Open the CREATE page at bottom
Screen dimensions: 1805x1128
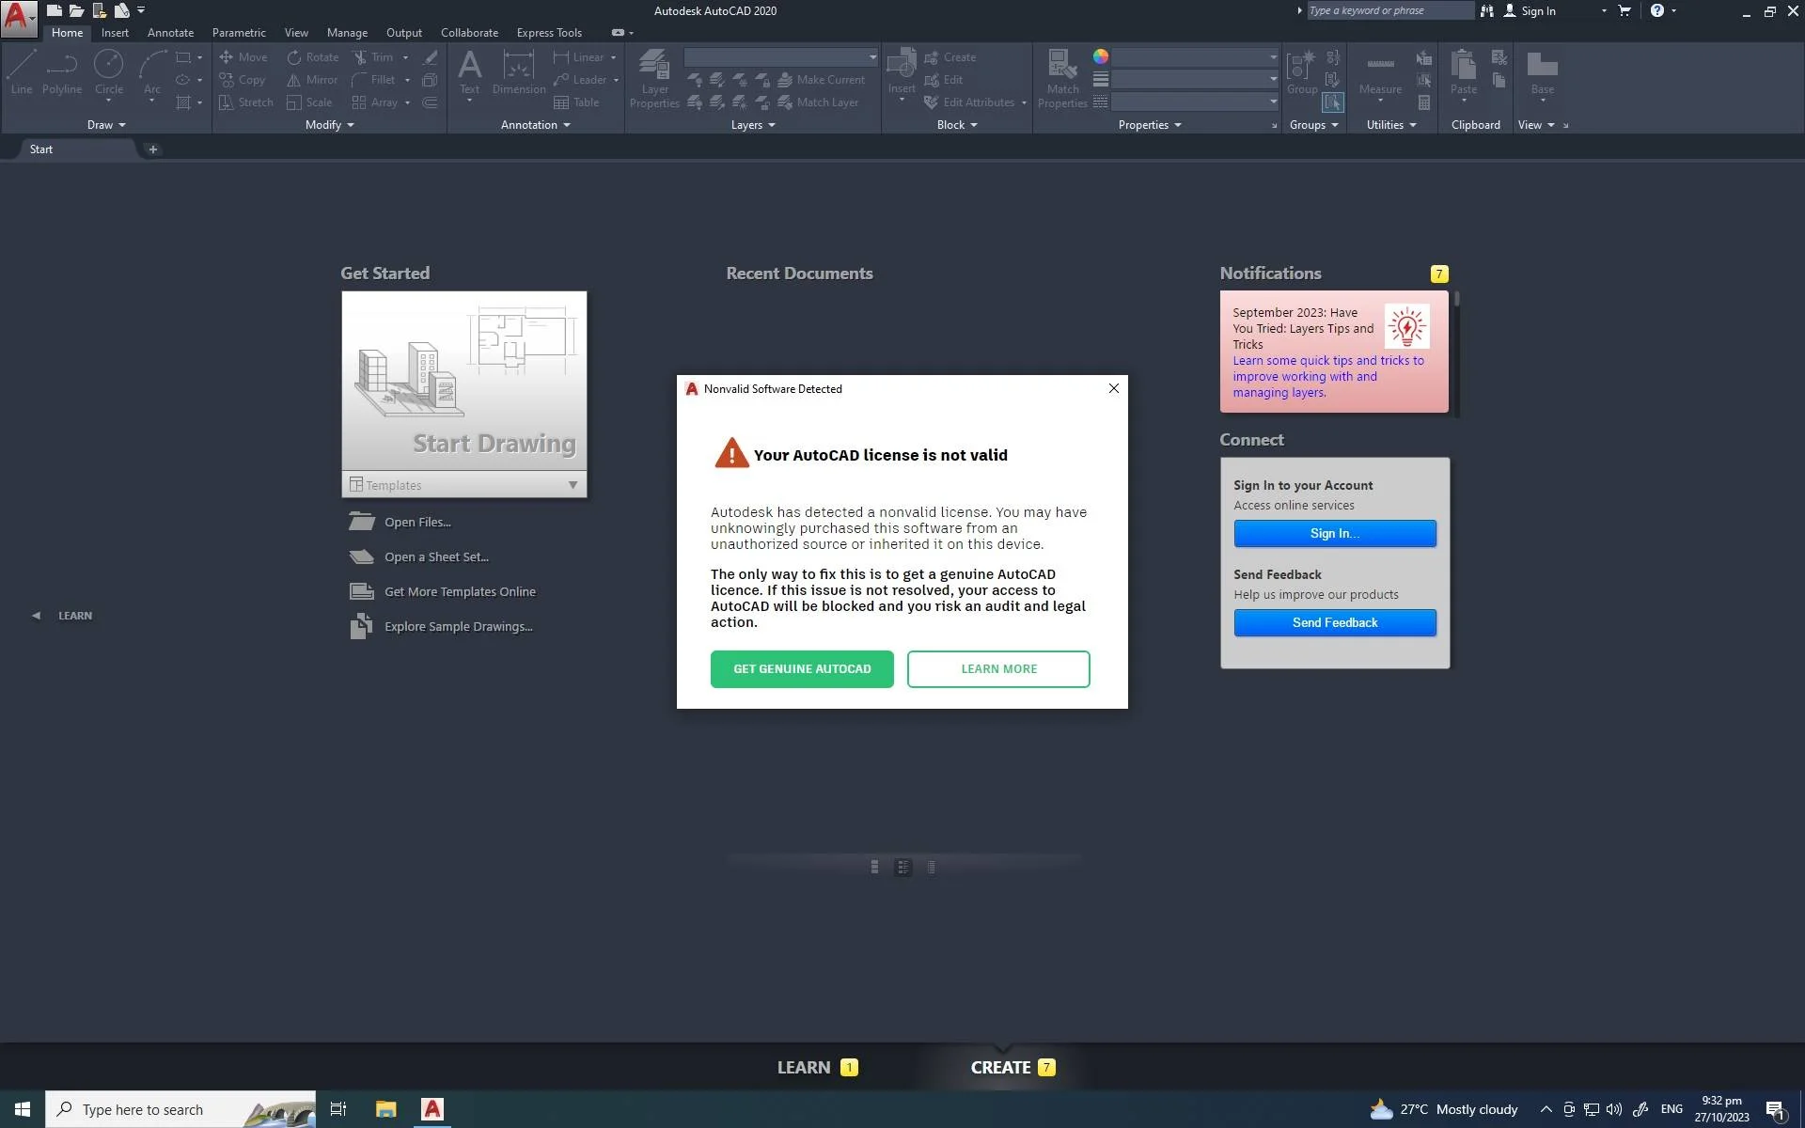pos(1012,1068)
